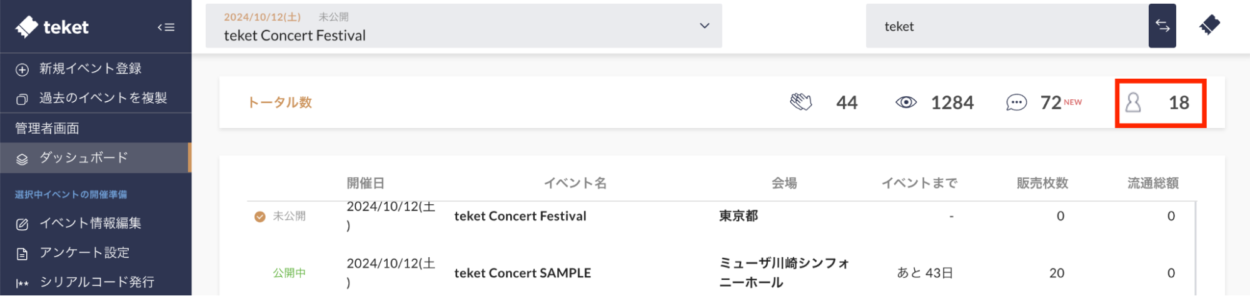Collapse the sidebar with arrow icon
1250x296 pixels.
point(166,27)
